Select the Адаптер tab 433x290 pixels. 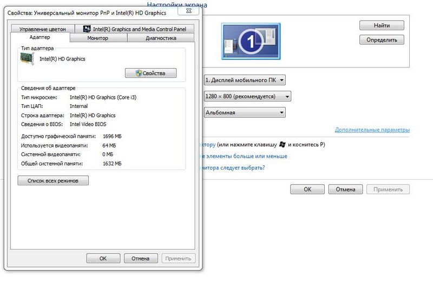[40, 38]
